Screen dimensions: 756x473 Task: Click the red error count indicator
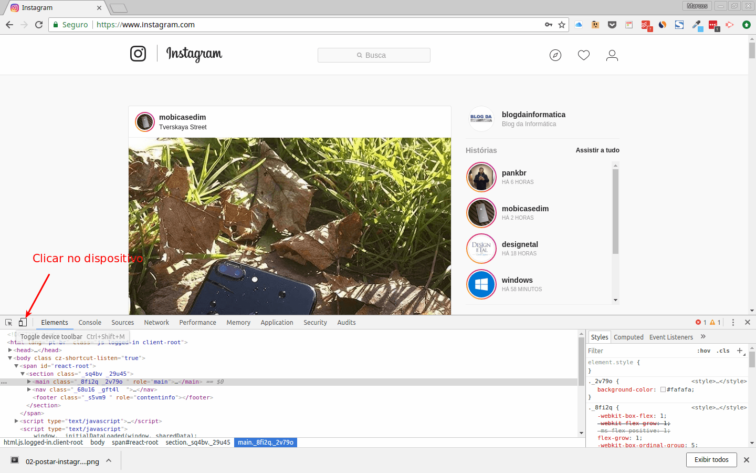pyautogui.click(x=701, y=322)
